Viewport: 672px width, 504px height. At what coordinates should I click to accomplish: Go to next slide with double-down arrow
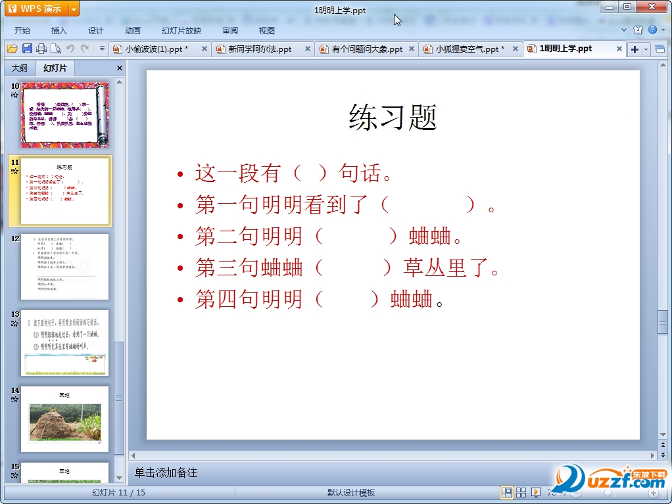pyautogui.click(x=663, y=455)
